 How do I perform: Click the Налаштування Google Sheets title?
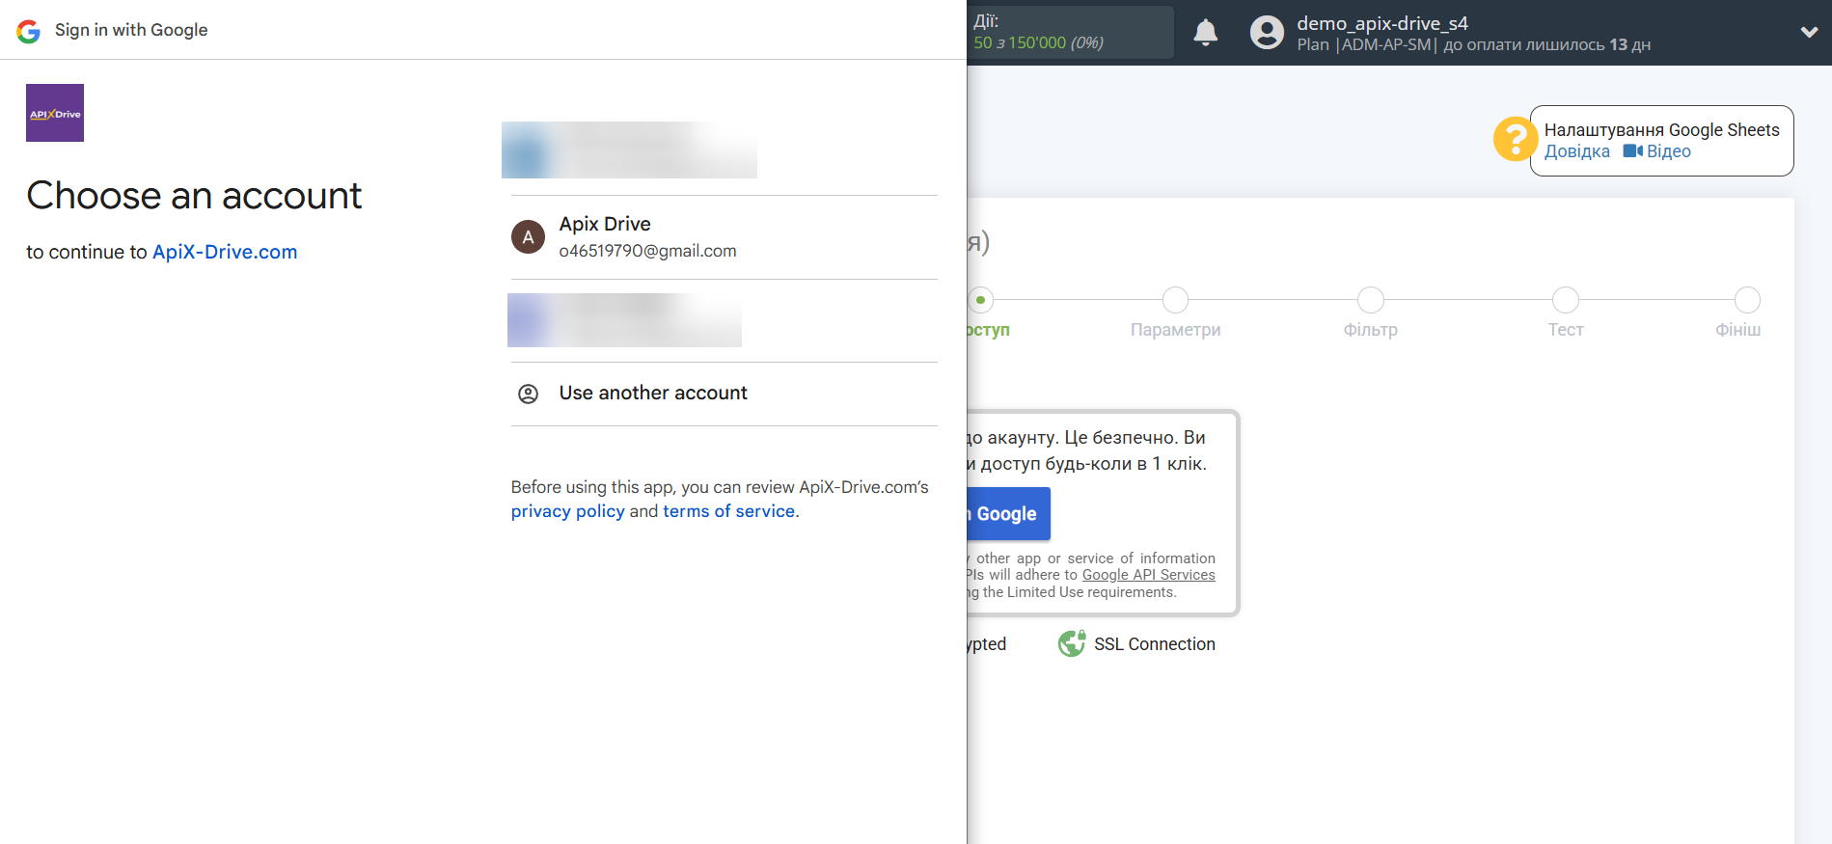pyautogui.click(x=1661, y=130)
